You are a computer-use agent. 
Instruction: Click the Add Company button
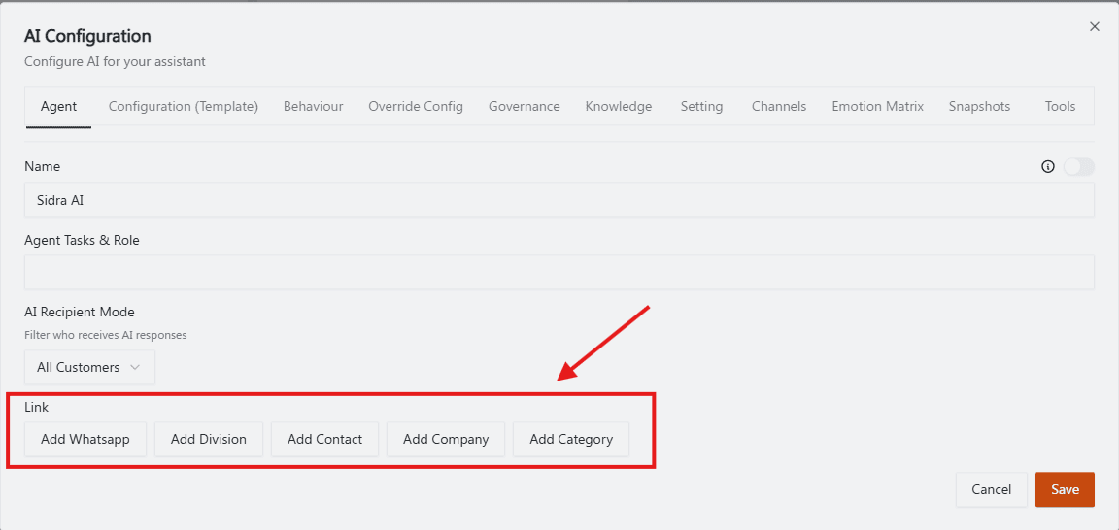pos(446,439)
